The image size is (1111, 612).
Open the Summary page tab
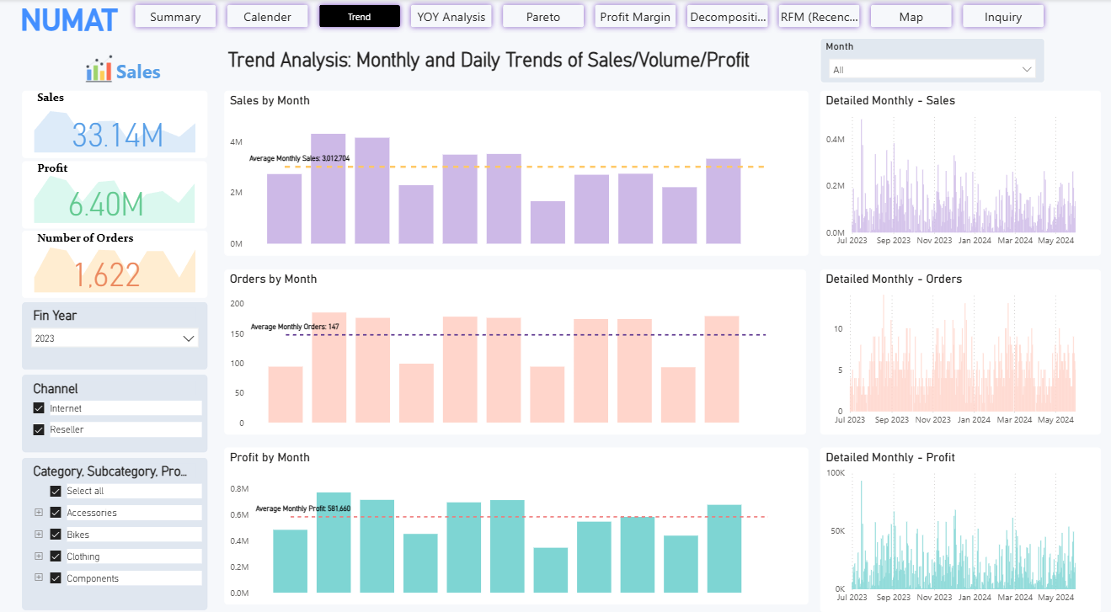click(x=175, y=16)
